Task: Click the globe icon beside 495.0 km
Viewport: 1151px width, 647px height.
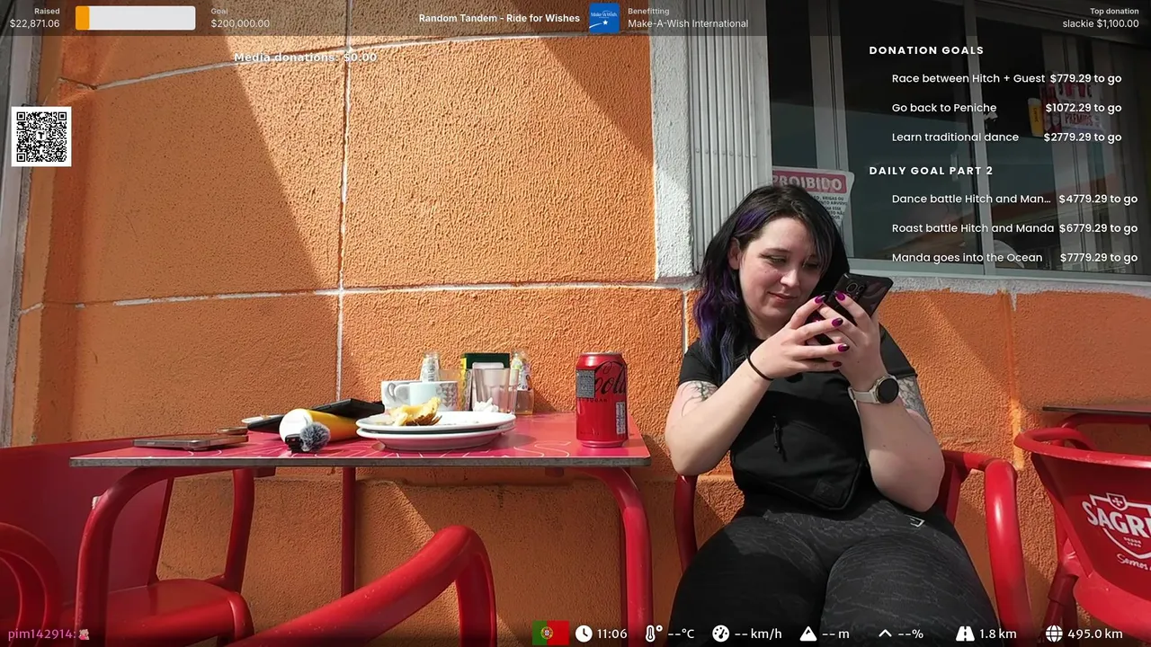Action: click(1054, 634)
